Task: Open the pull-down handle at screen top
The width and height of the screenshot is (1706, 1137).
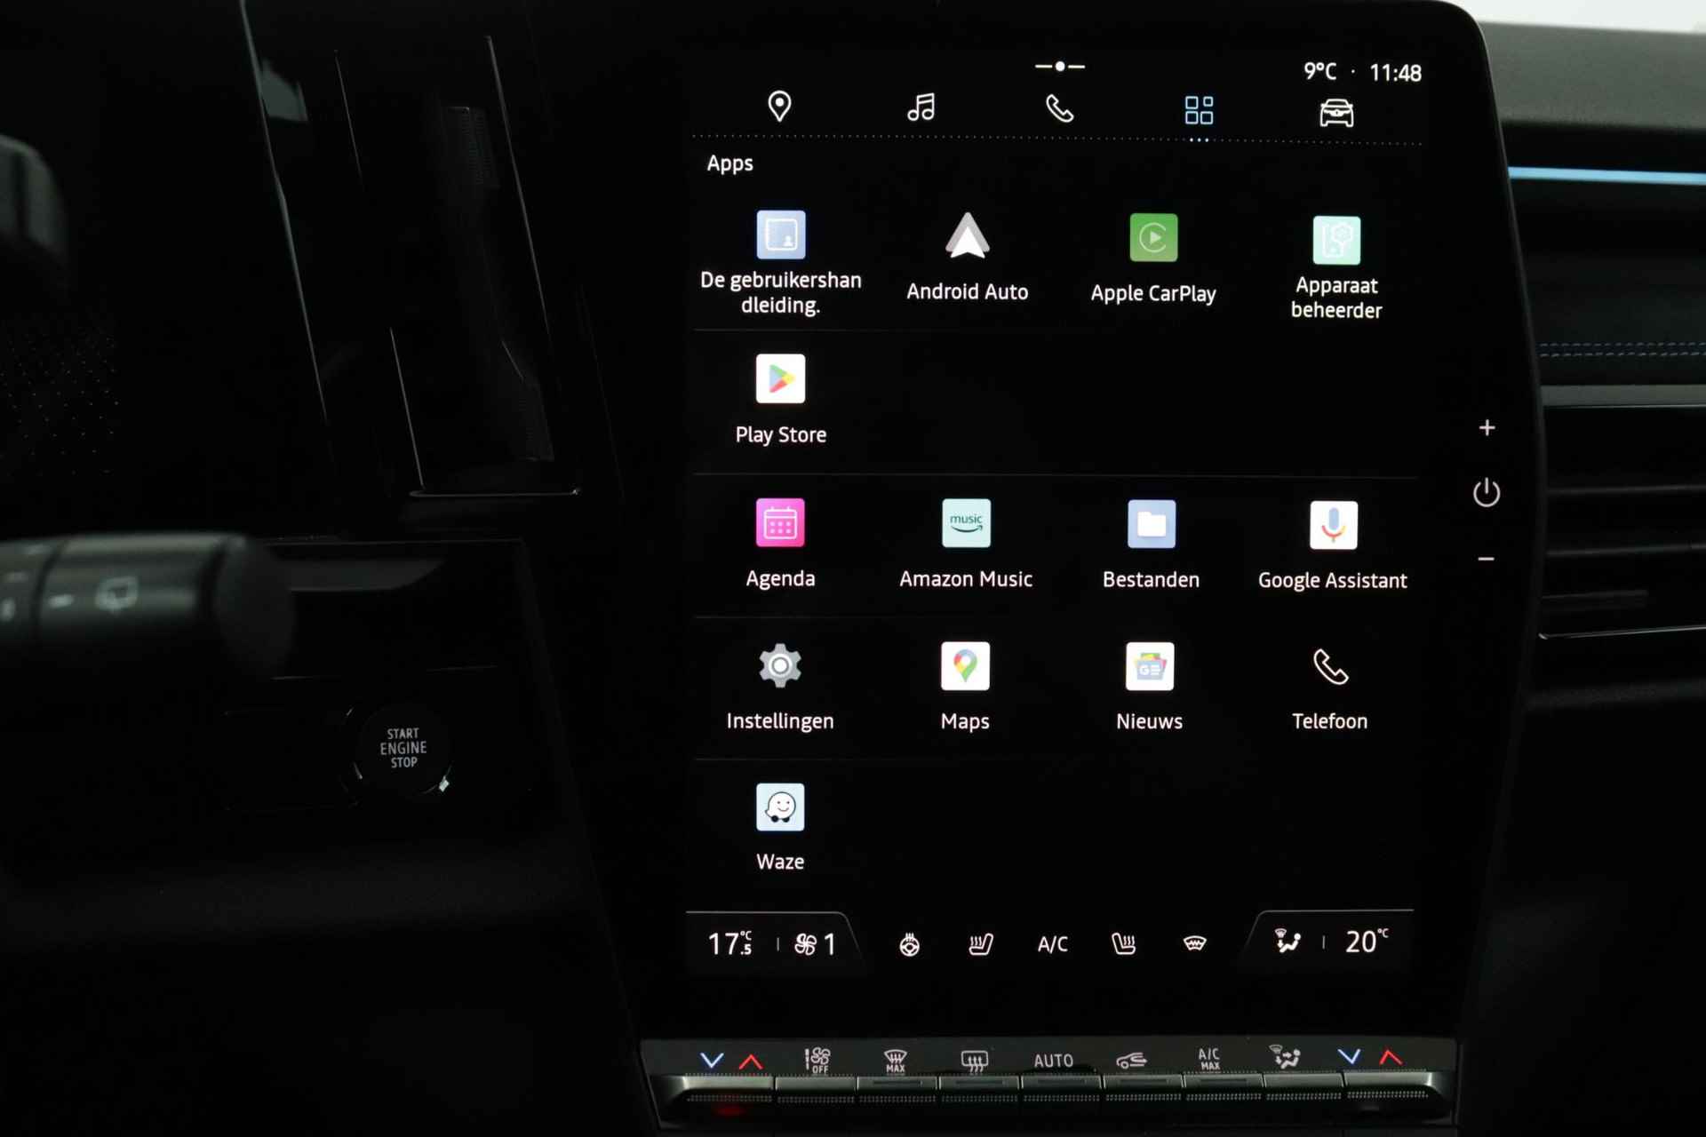Action: click(x=1059, y=66)
